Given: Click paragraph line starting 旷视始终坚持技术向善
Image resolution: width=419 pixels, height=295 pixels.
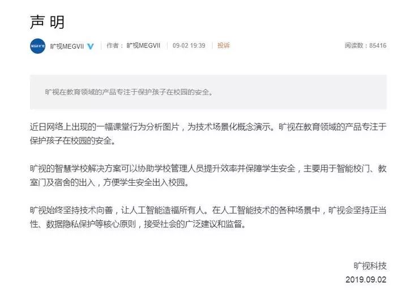Looking at the screenshot, I should tap(208, 210).
